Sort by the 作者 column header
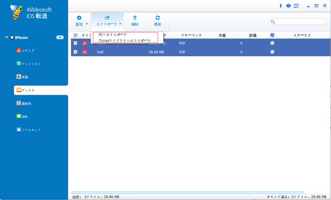Image resolution: width=331 pixels, height=200 pixels. click(x=222, y=35)
